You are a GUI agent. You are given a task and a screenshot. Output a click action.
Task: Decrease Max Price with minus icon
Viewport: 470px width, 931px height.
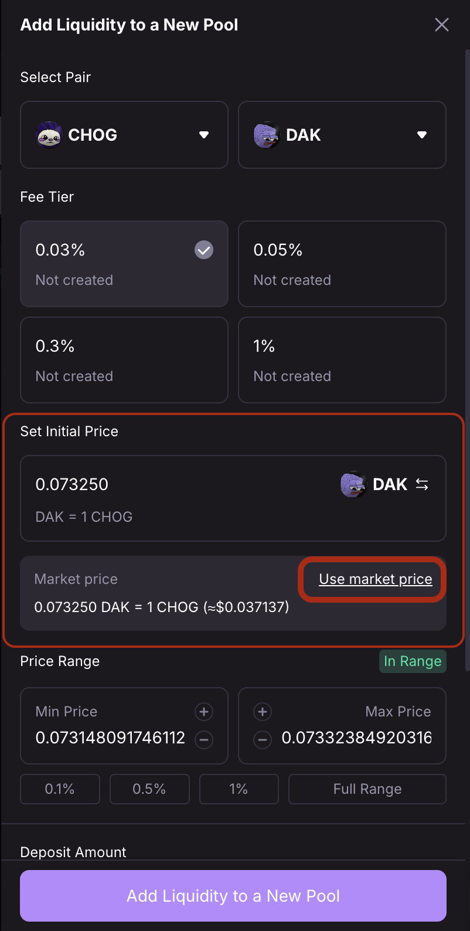click(263, 739)
